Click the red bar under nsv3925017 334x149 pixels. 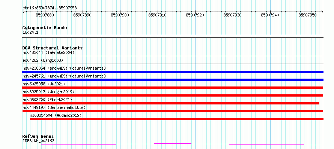coord(173,95)
